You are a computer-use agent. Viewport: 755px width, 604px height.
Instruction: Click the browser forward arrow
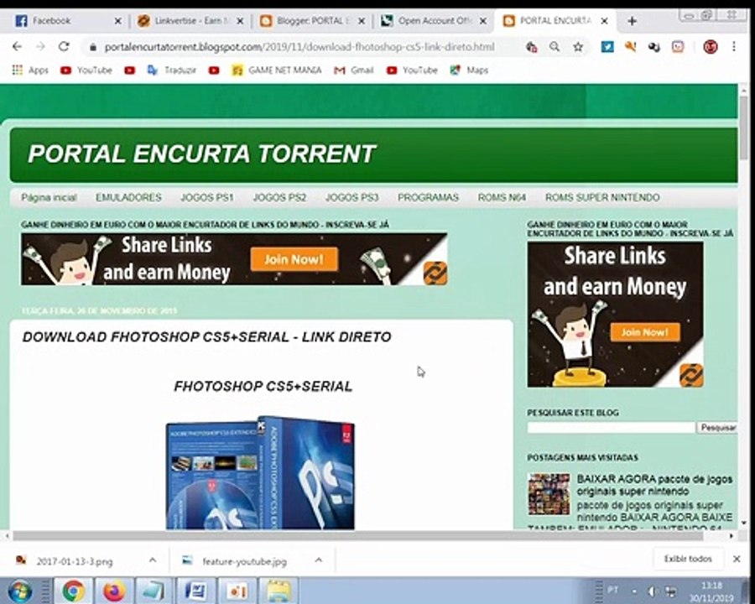click(x=40, y=47)
